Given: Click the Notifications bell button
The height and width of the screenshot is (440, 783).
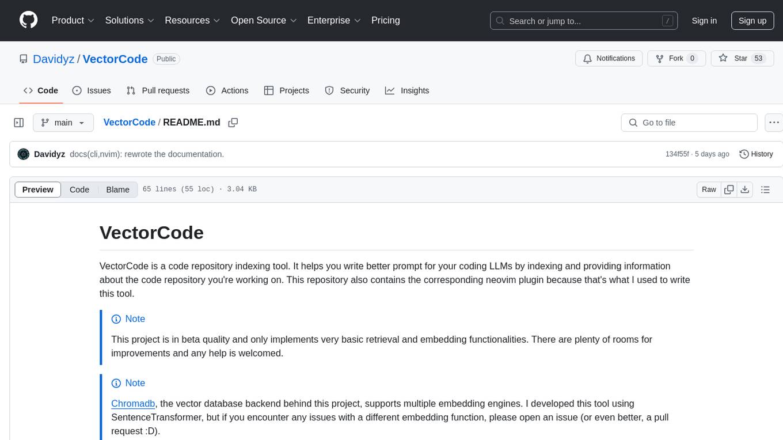Looking at the screenshot, I should point(609,58).
